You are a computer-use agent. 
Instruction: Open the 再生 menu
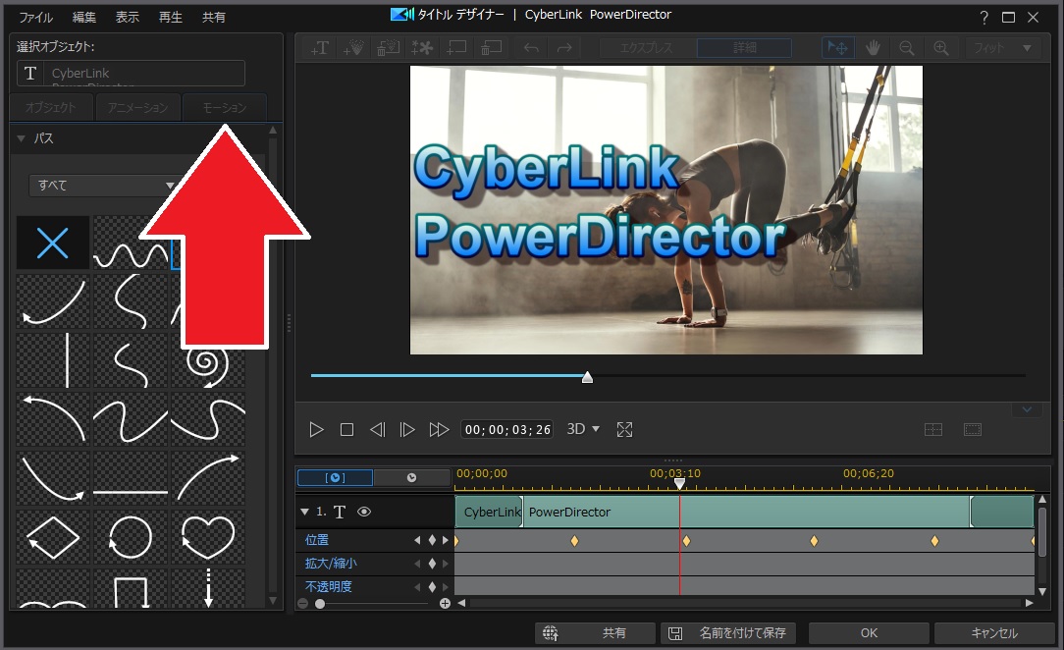click(171, 18)
